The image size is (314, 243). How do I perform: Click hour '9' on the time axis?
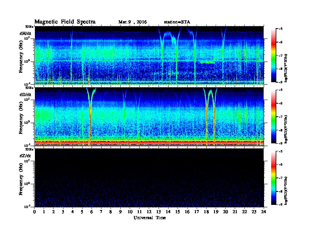click(x=121, y=212)
